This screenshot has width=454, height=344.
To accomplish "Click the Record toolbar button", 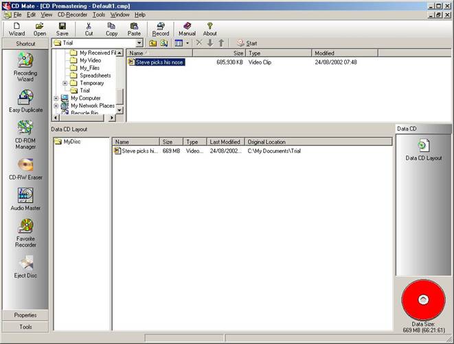I will pyautogui.click(x=161, y=28).
